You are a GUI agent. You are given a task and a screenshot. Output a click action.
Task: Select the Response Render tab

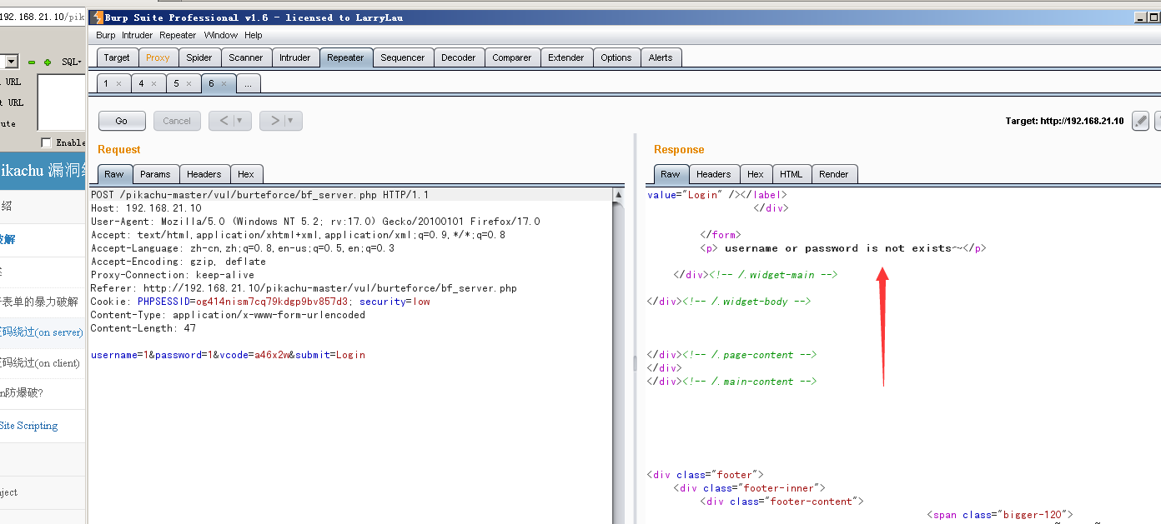point(834,174)
